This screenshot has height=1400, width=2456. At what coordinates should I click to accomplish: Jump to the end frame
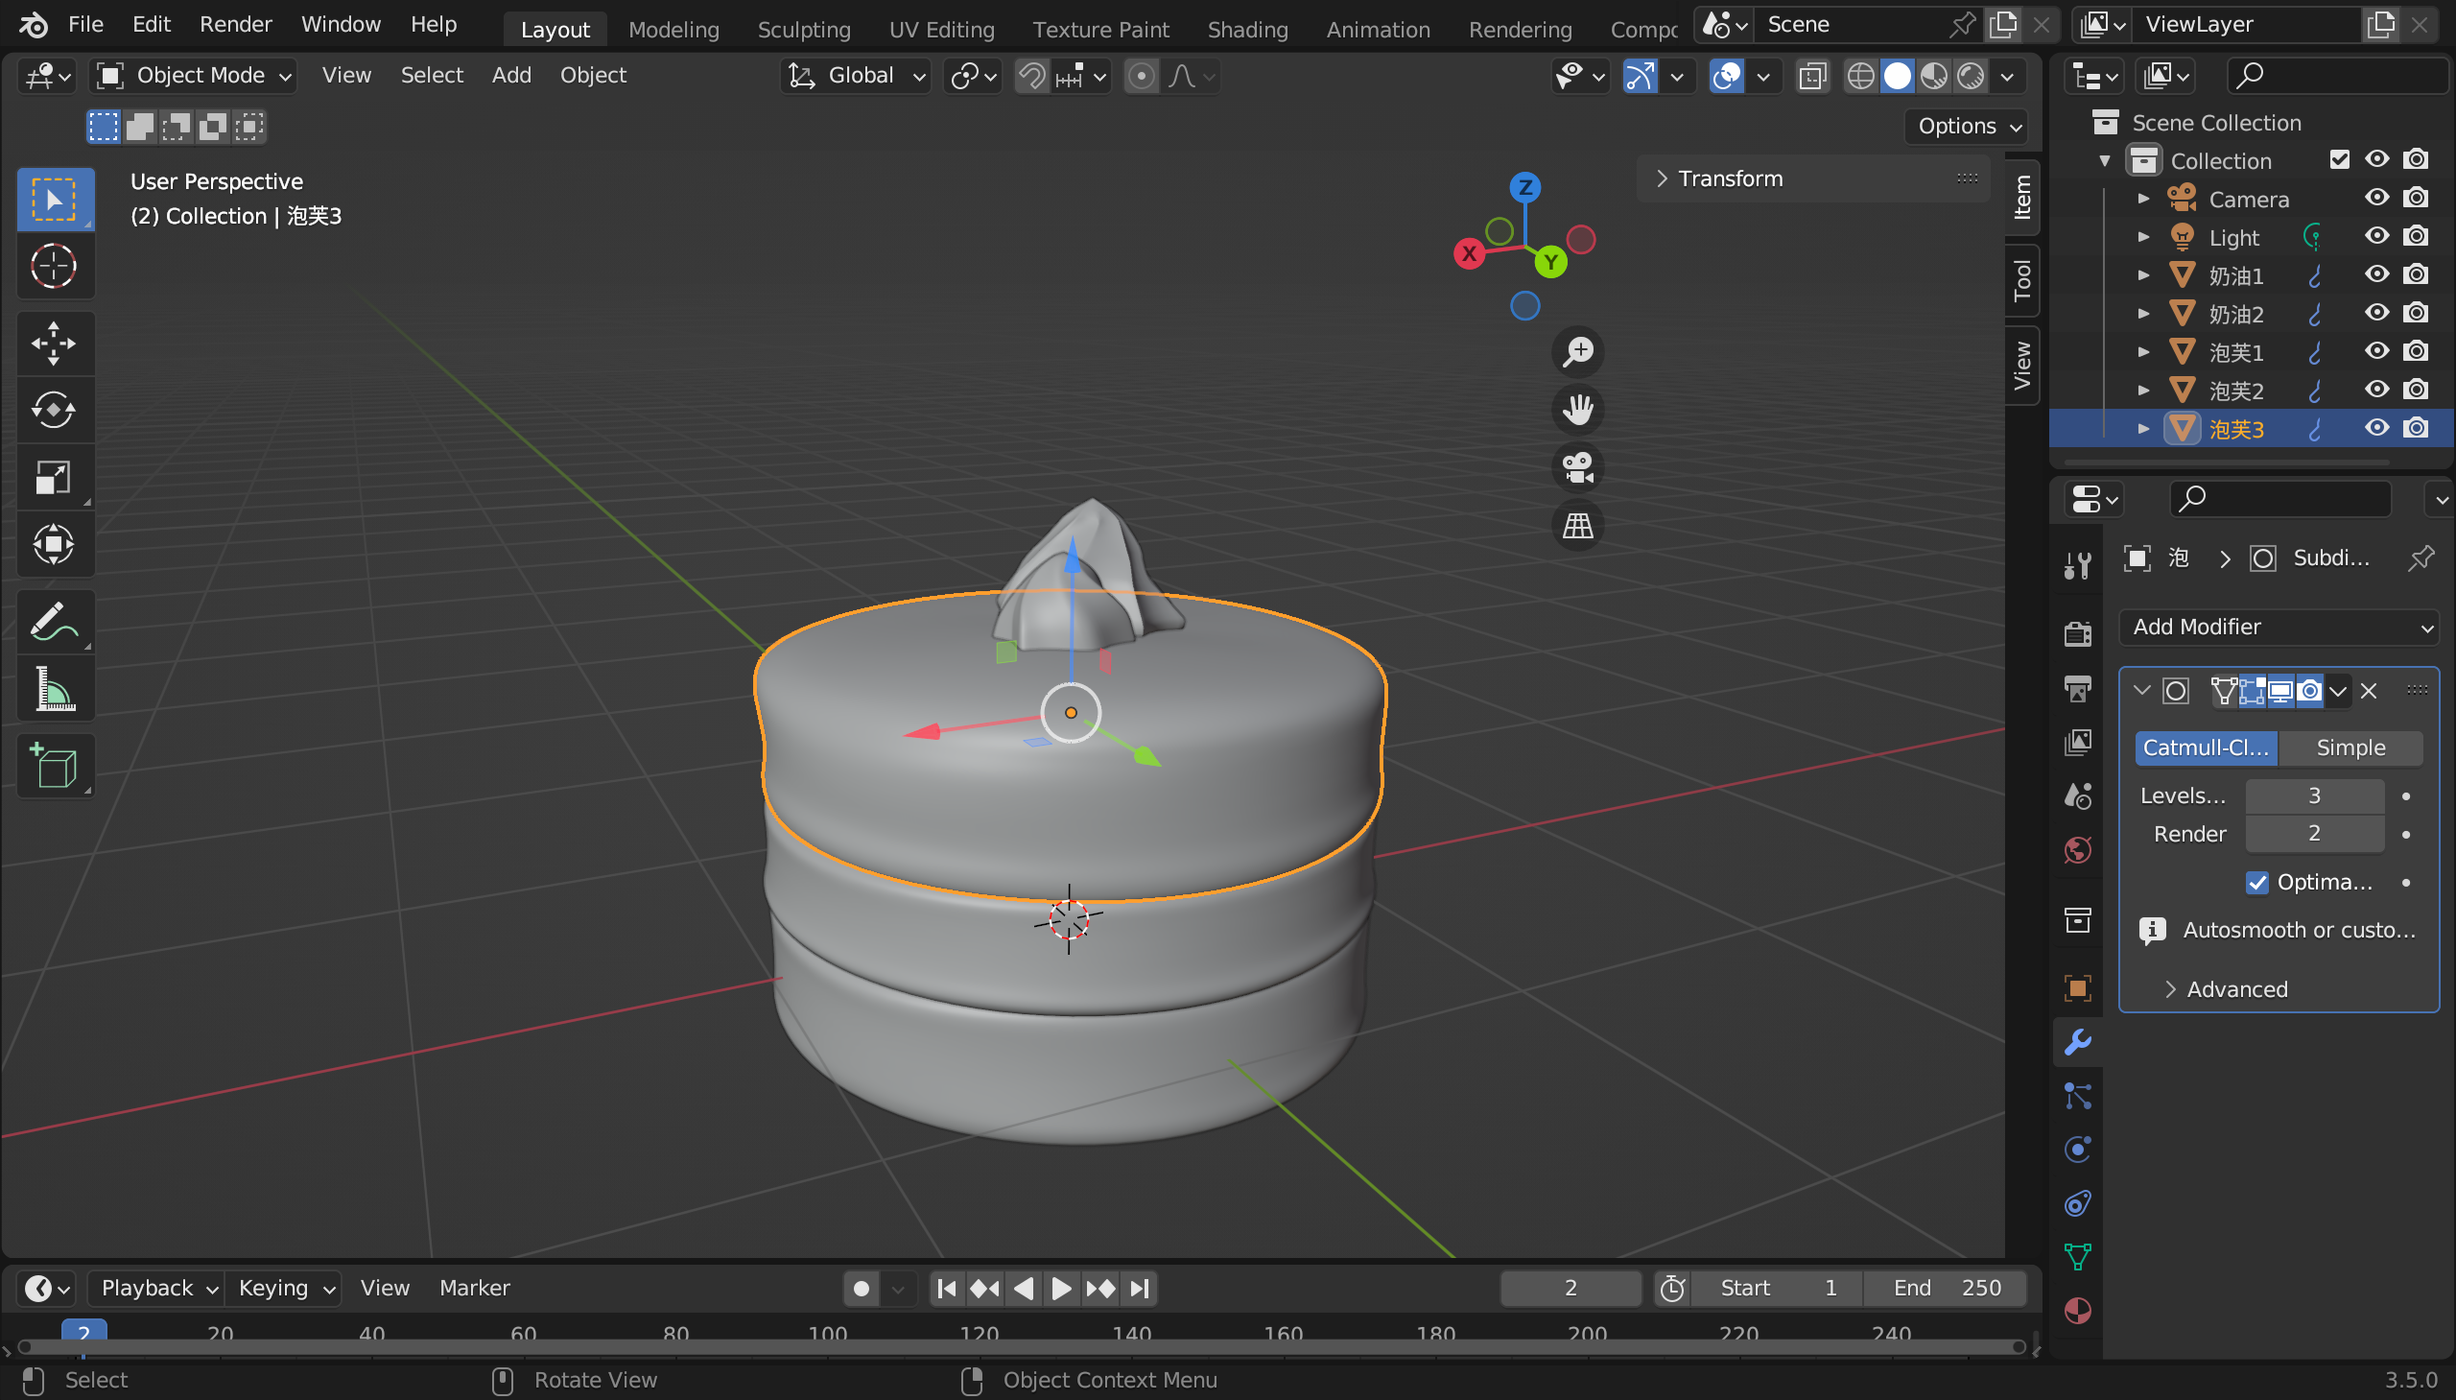[x=1139, y=1289]
